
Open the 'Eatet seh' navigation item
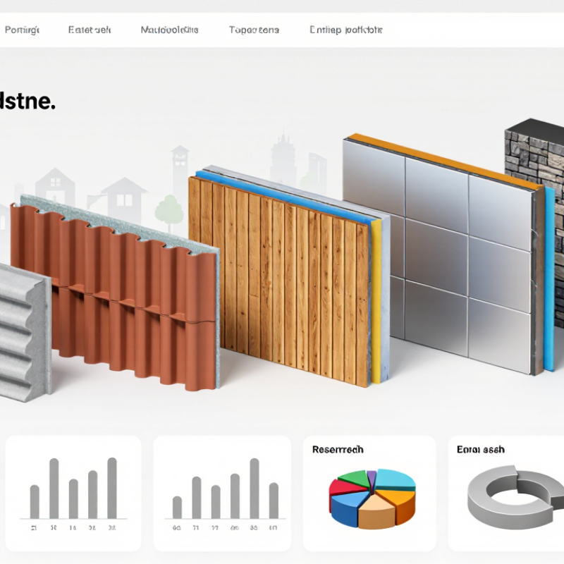90,30
